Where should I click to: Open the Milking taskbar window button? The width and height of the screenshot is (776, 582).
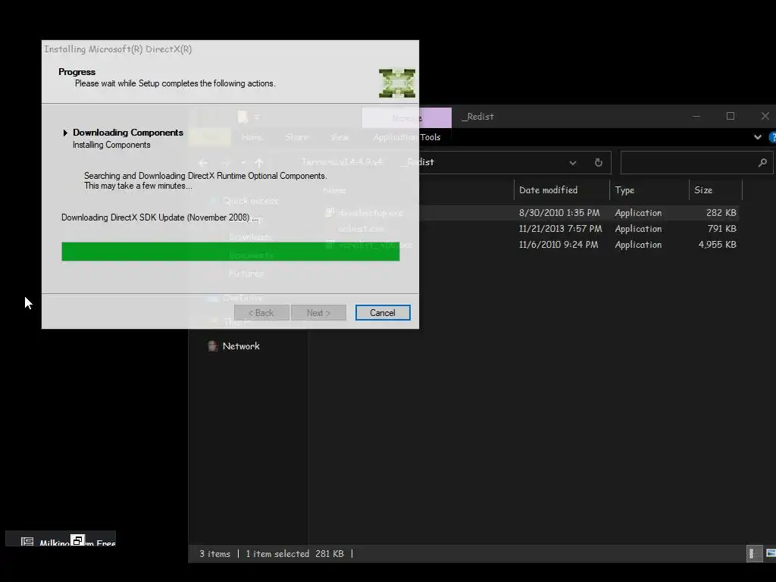pos(61,539)
